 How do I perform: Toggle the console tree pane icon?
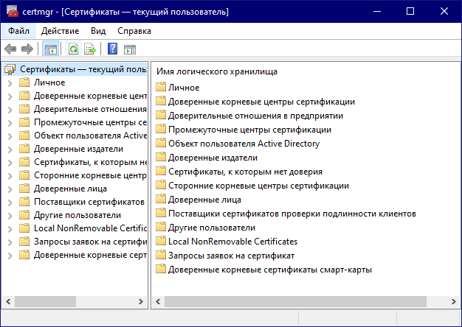pyautogui.click(x=51, y=49)
